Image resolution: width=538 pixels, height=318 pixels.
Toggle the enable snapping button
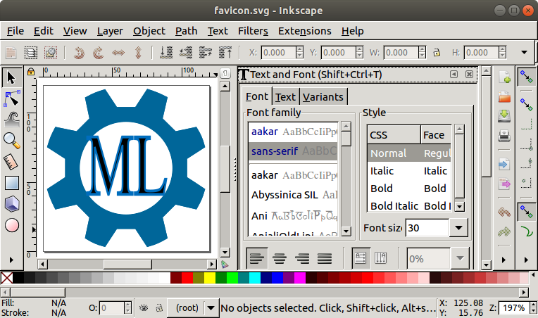526,77
